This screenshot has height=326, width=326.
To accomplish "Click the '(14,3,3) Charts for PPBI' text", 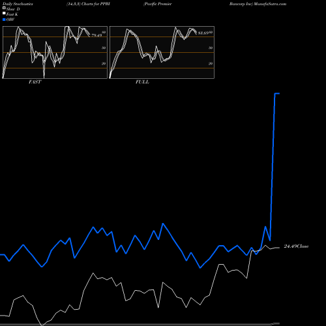I will pyautogui.click(x=88, y=4).
